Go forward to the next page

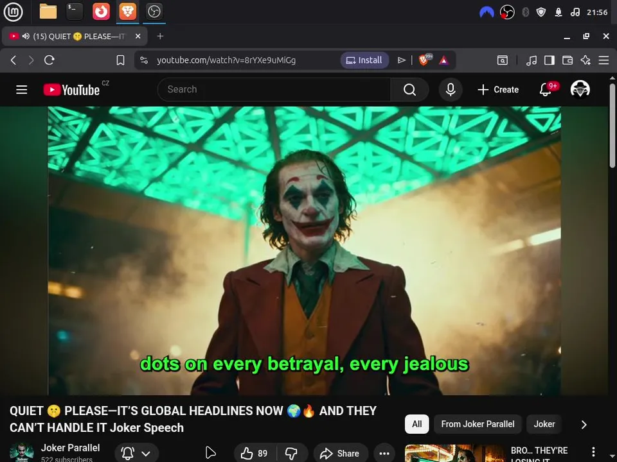(31, 60)
